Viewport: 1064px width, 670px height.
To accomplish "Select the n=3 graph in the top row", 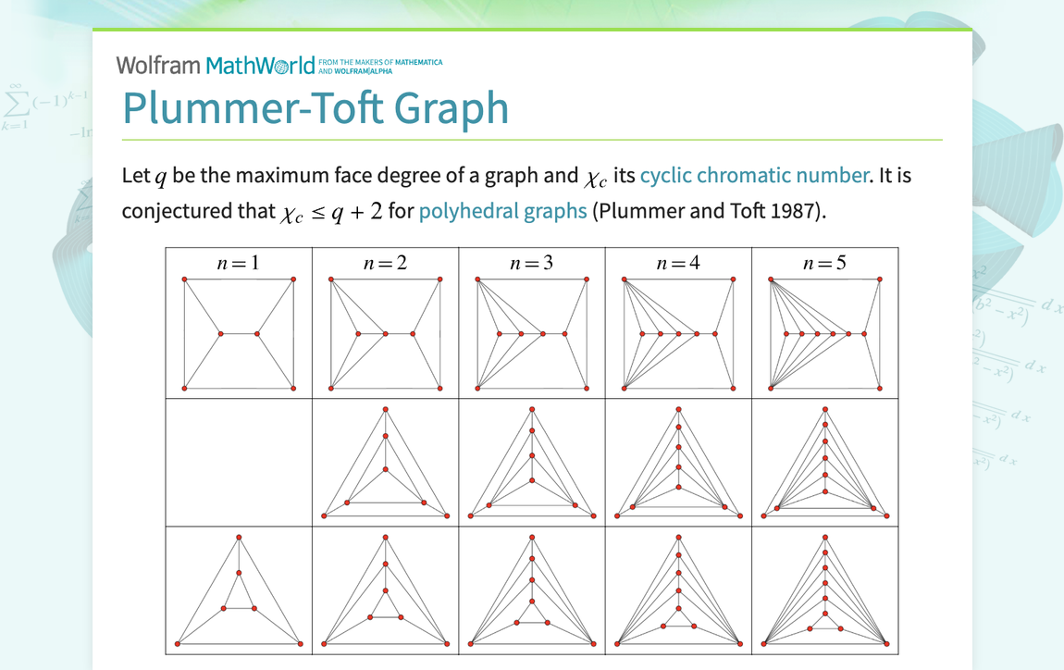I will point(531,331).
